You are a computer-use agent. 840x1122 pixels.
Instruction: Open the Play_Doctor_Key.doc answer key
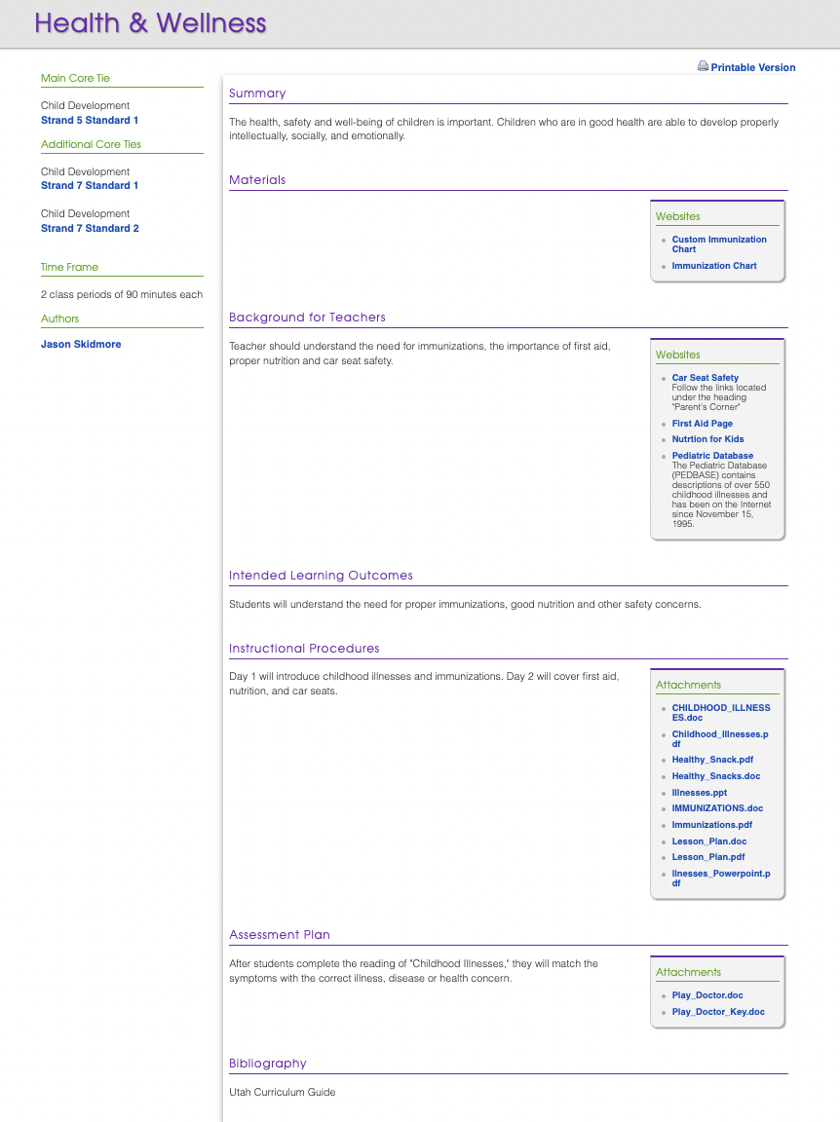click(x=718, y=1012)
